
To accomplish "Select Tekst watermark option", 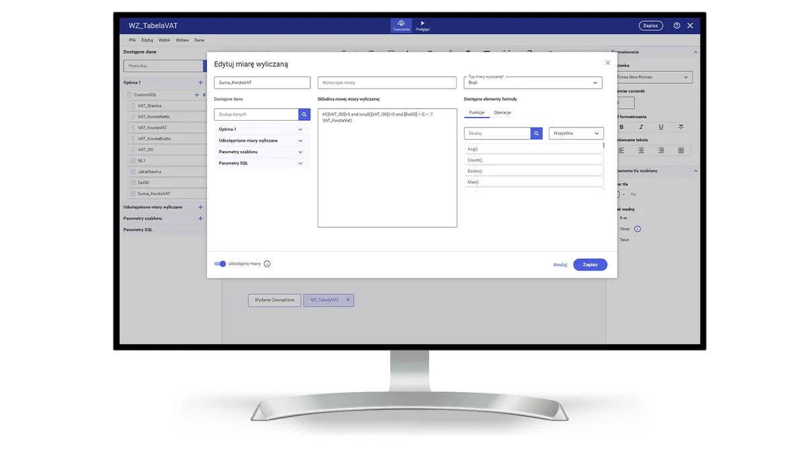I will click(x=625, y=240).
